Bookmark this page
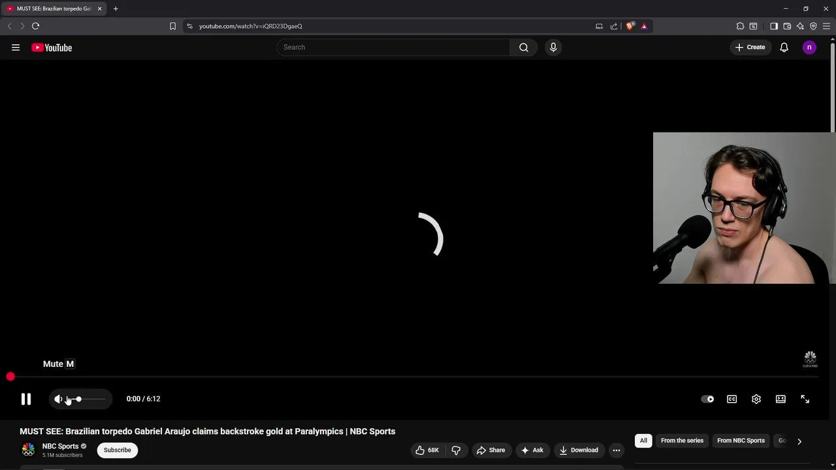 click(172, 26)
